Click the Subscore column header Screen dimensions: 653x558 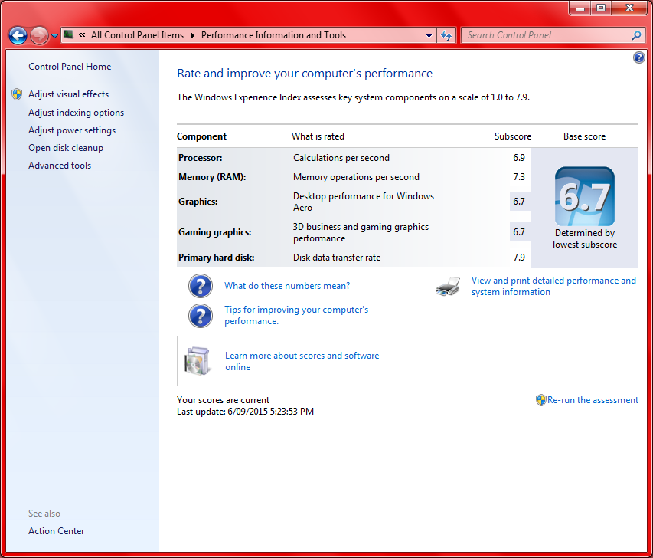click(513, 136)
